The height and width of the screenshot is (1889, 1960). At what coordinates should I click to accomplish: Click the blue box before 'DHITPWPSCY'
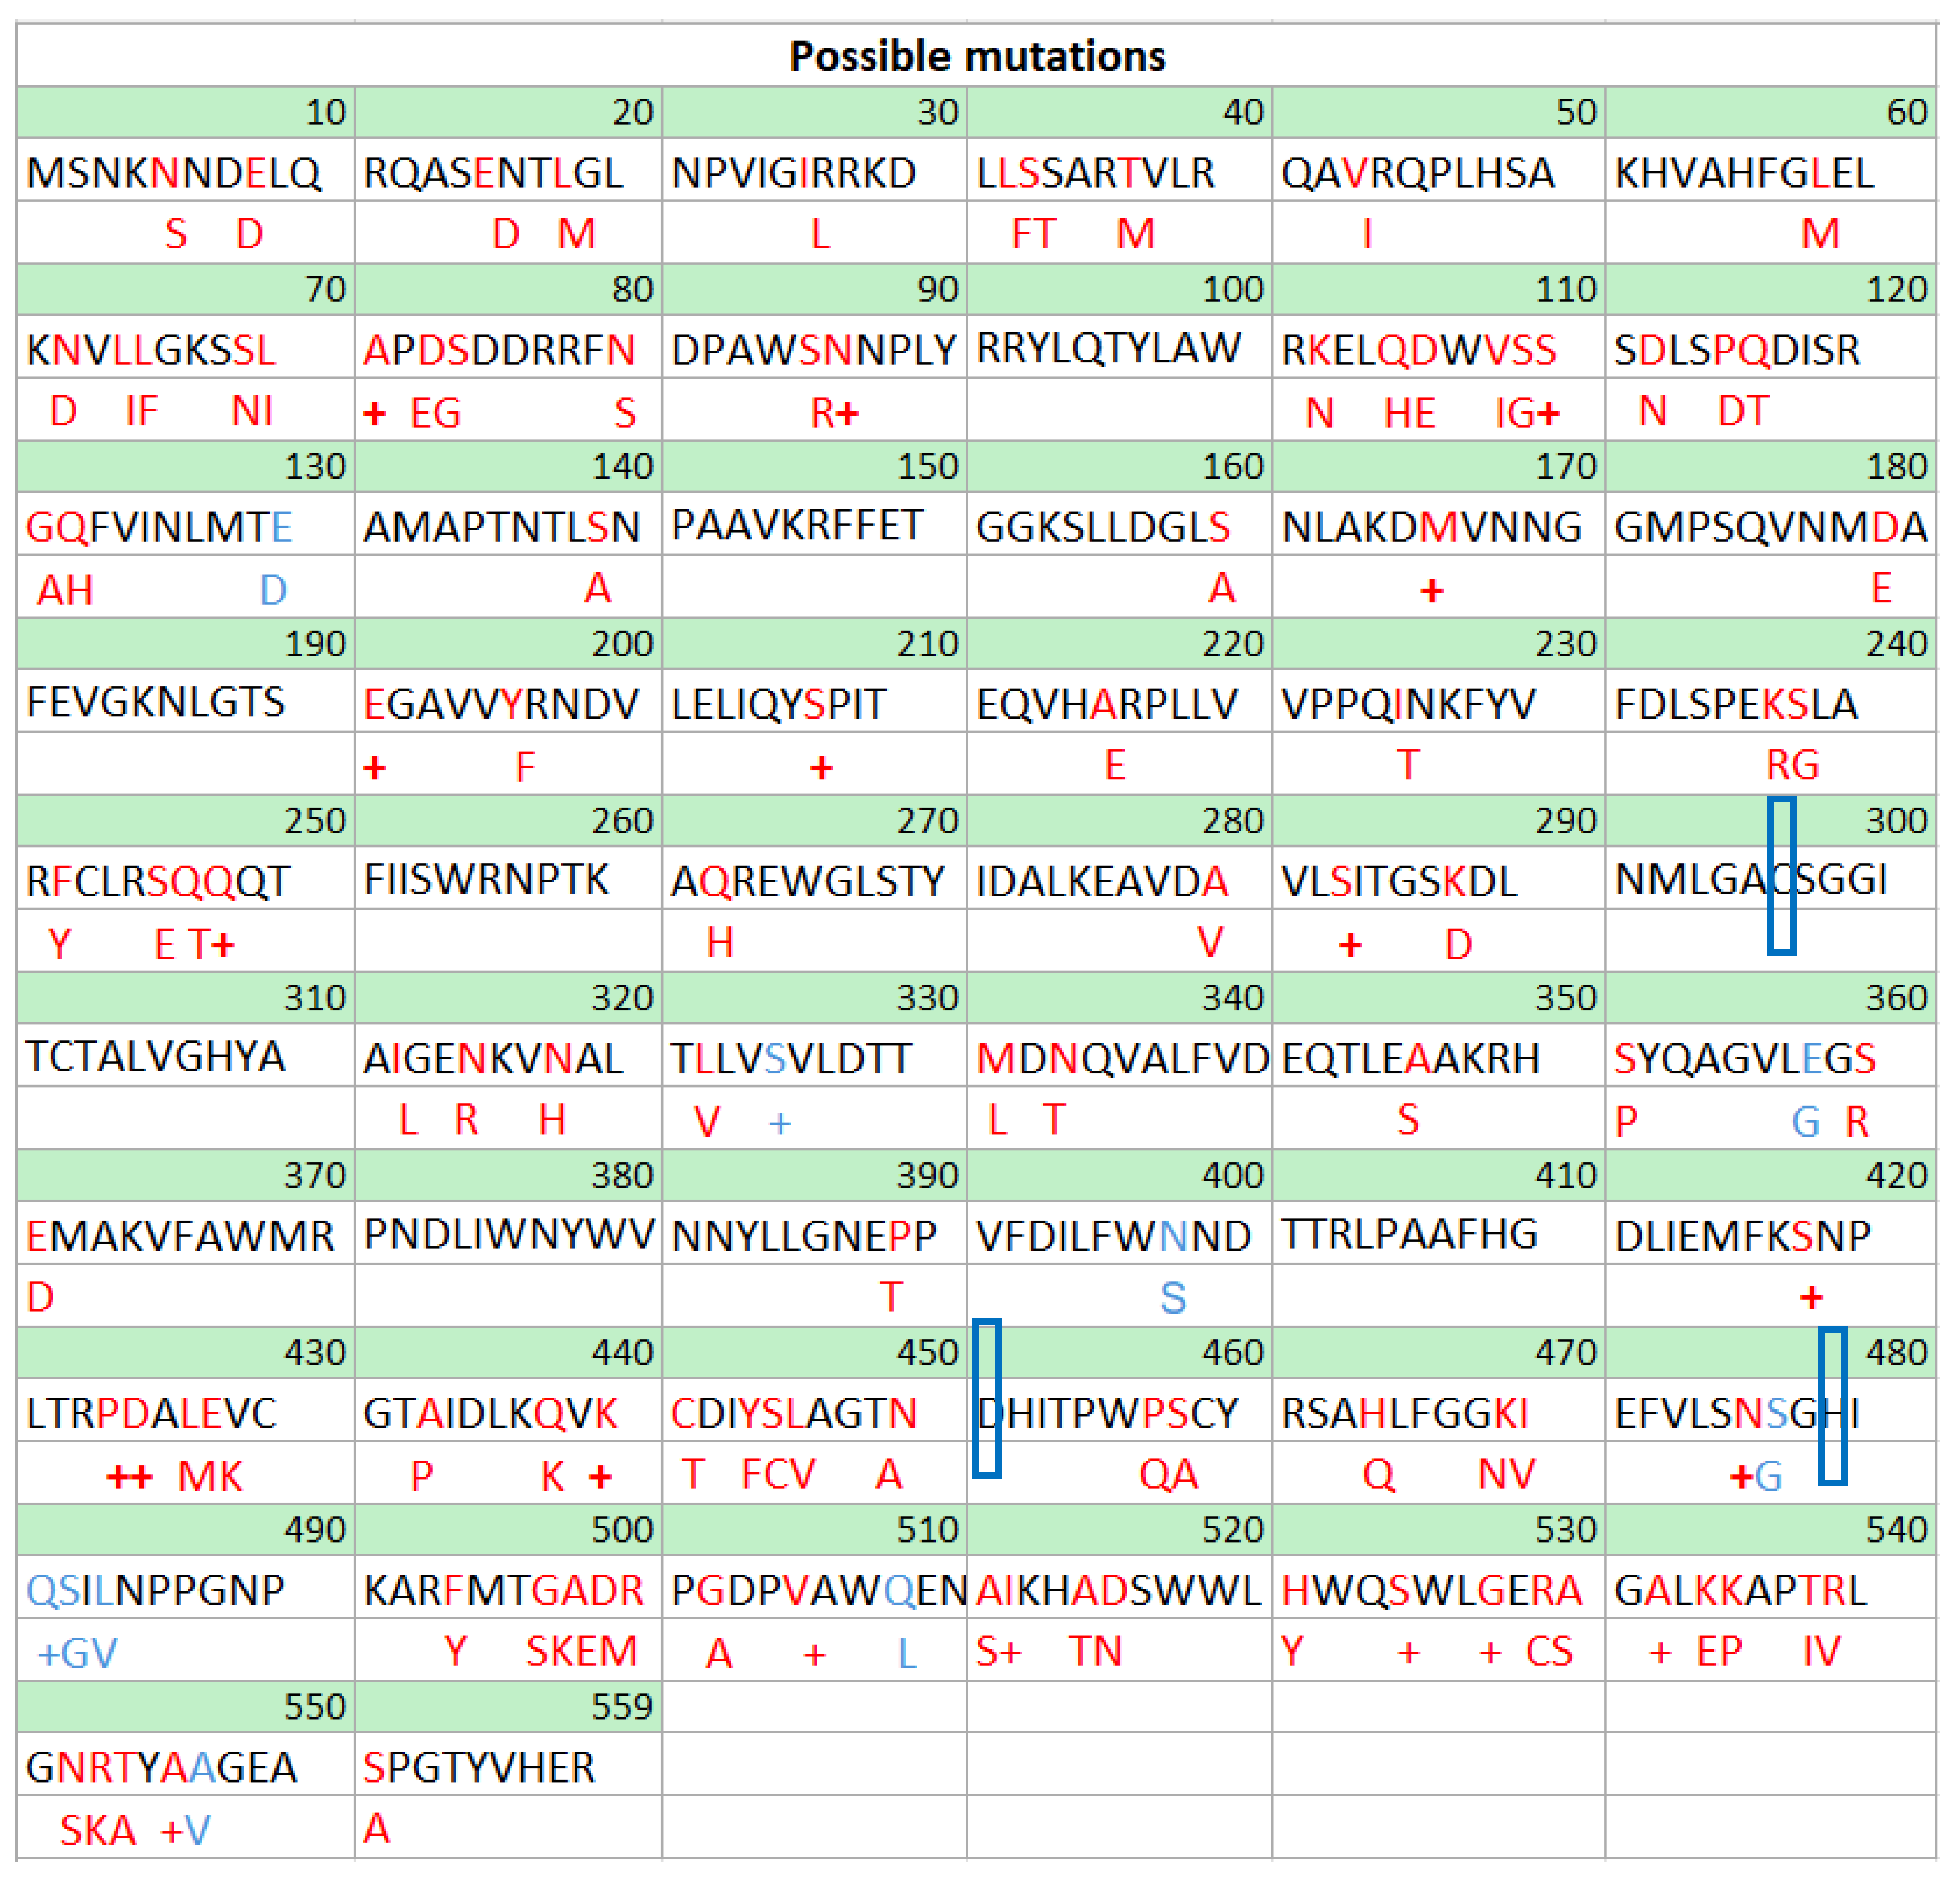tap(986, 1399)
